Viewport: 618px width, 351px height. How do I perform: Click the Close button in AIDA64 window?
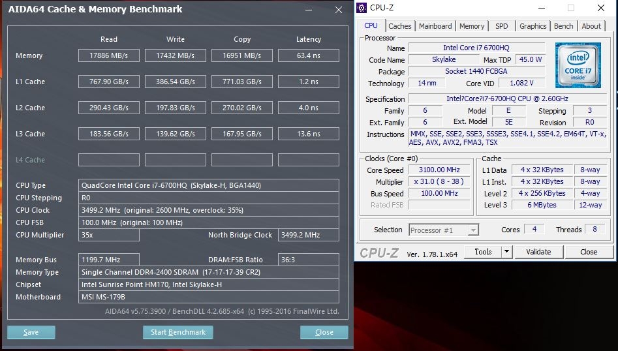pos(324,332)
